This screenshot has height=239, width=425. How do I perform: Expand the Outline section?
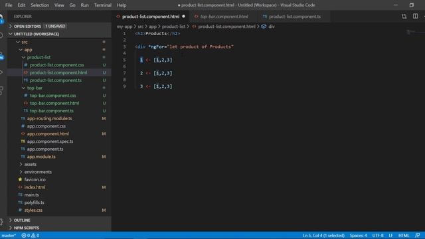11,220
